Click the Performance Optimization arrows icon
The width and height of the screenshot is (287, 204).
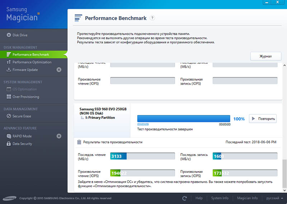[9, 62]
